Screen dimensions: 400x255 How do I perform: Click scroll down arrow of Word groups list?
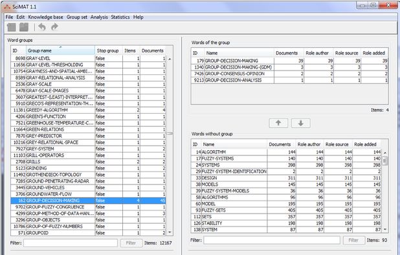[x=170, y=232]
